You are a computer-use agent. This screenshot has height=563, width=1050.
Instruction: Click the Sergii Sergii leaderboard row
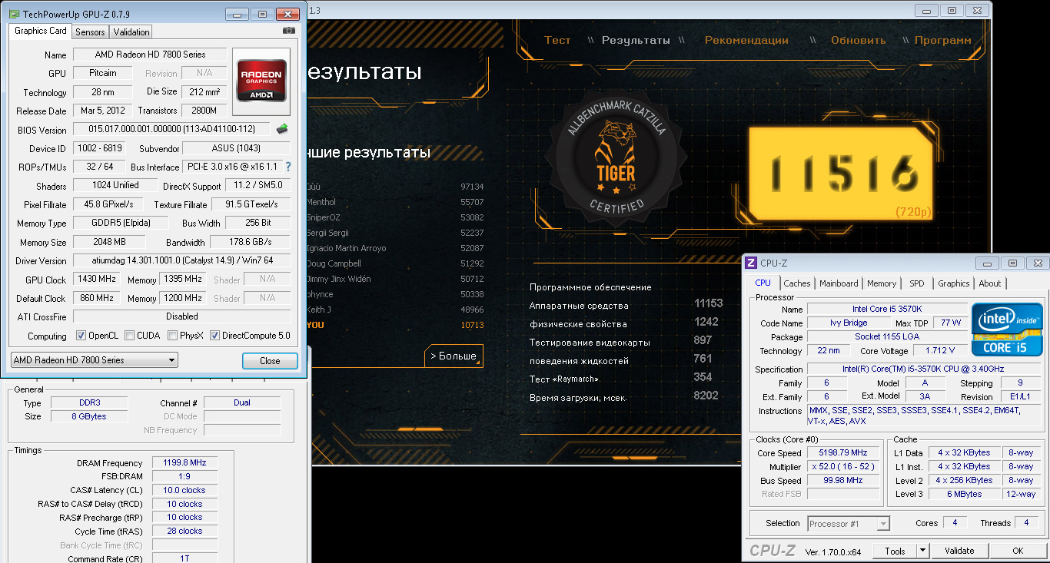tap(394, 233)
